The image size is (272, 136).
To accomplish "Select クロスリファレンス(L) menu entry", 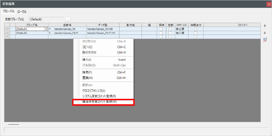I will (x=94, y=90).
